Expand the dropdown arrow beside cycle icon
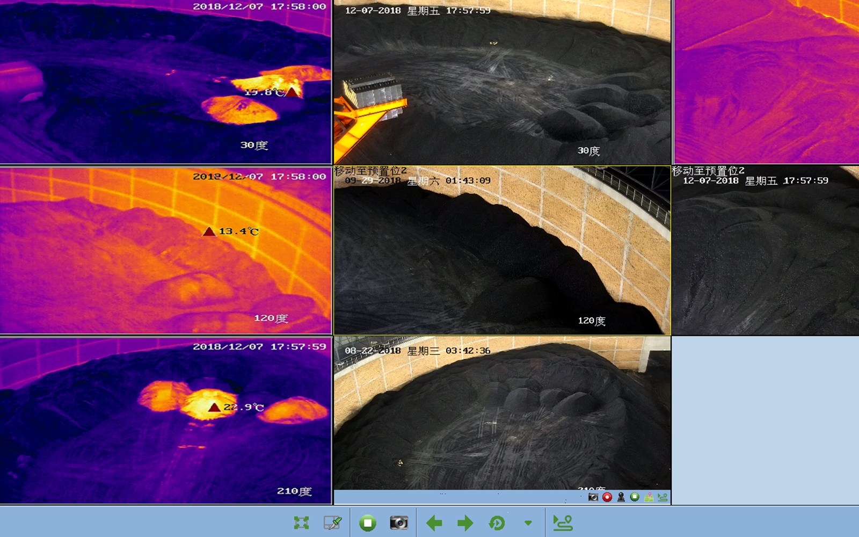Viewport: 859px width, 537px height. coord(528,523)
